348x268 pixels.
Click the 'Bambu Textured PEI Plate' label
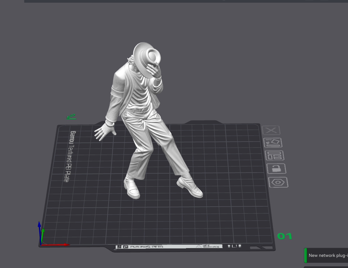(70, 156)
